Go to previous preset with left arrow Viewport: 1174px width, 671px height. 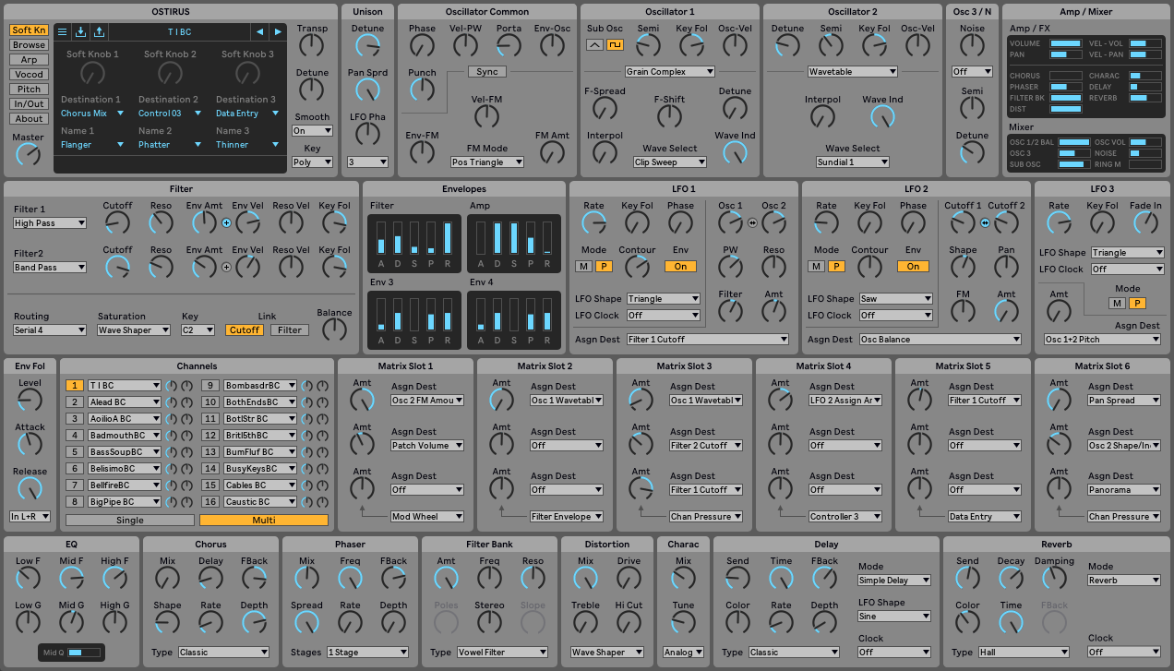click(x=259, y=31)
